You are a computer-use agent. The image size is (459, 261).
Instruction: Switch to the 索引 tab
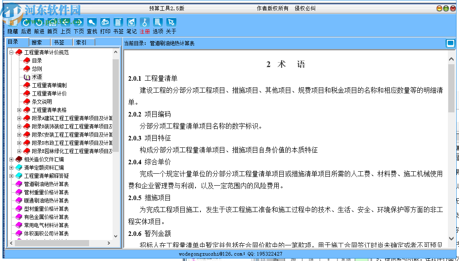click(x=84, y=42)
